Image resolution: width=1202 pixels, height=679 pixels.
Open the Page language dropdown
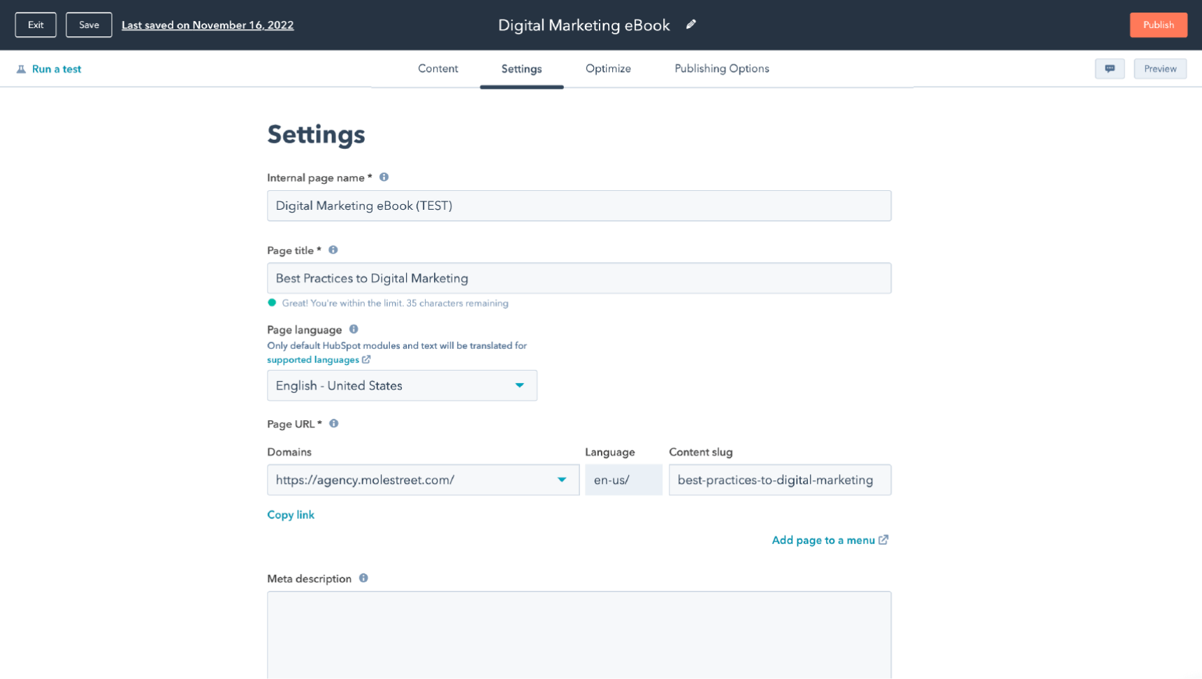519,385
